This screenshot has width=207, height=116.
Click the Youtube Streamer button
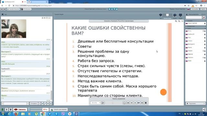(x=13, y=9)
